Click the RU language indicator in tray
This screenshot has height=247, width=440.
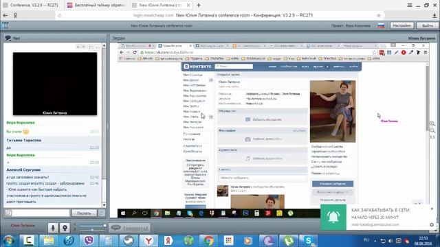tap(366, 240)
